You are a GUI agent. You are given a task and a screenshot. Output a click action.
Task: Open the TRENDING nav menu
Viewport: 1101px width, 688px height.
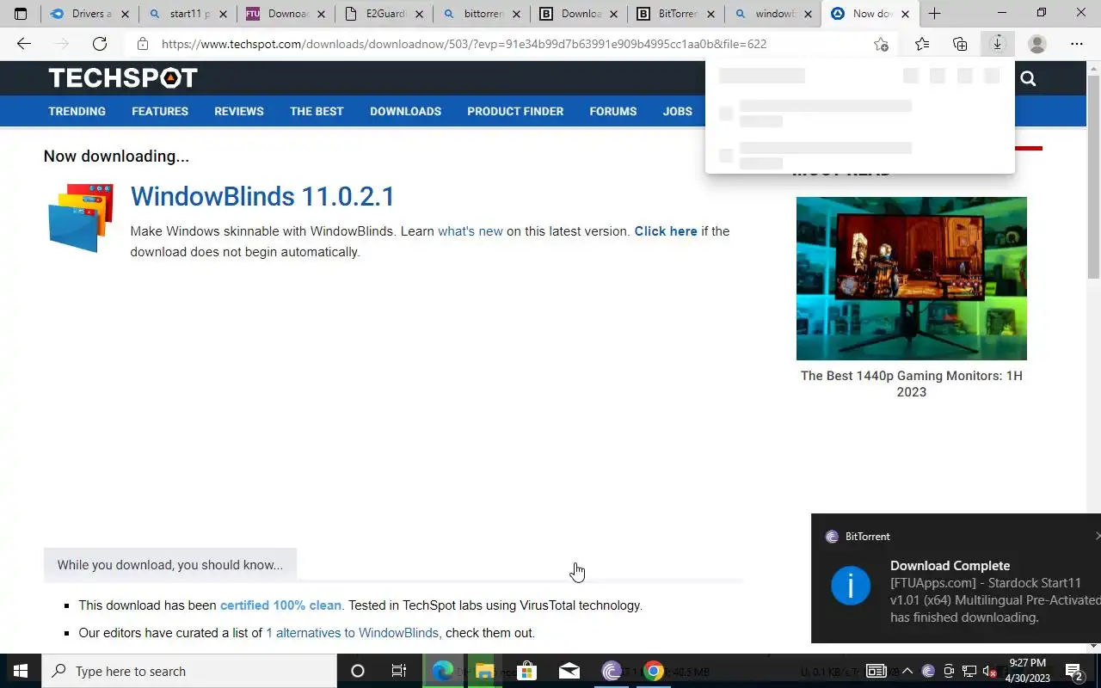(x=77, y=111)
